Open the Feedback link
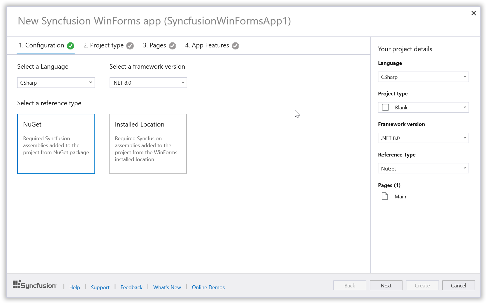 click(131, 287)
